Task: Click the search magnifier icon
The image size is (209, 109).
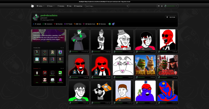Action: [x=127, y=6]
